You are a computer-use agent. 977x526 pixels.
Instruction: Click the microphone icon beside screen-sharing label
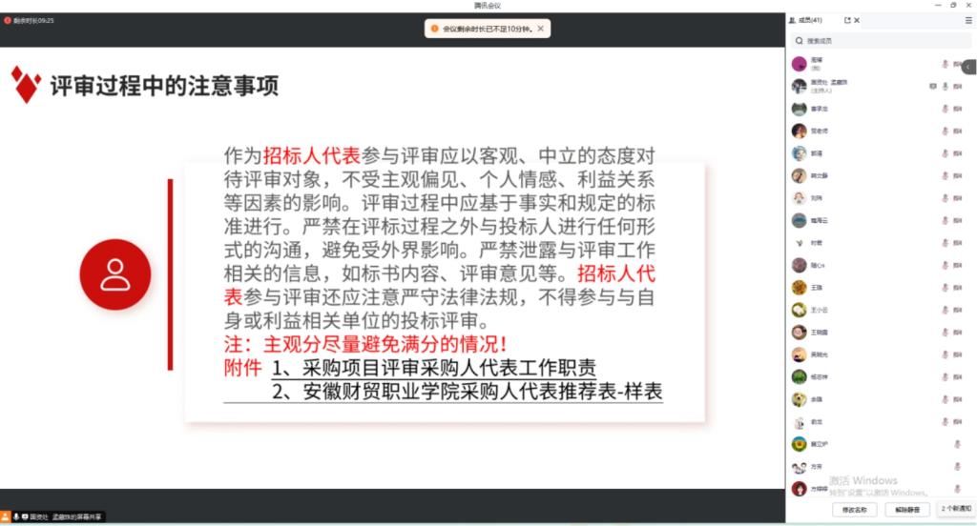pyautogui.click(x=17, y=516)
